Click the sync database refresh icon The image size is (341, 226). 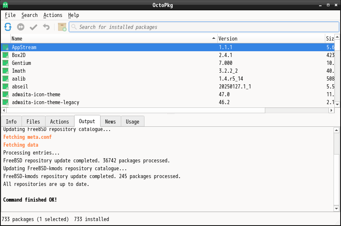pyautogui.click(x=8, y=27)
